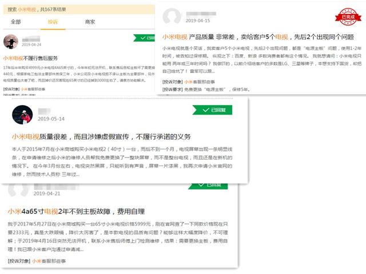Select the 全部 tab

click(x=16, y=22)
